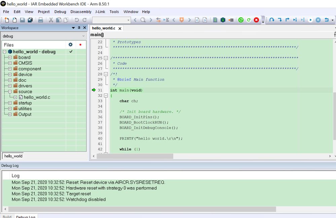Step Over the current statement

[272, 20]
